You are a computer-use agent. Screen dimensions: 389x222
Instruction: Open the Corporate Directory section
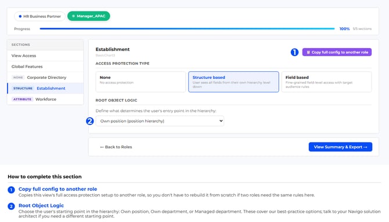[45, 78]
